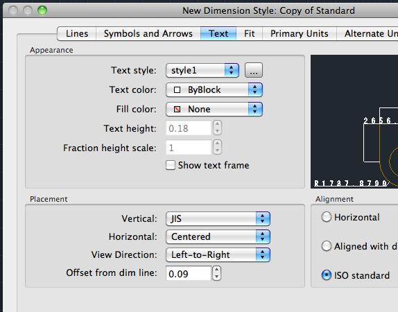Image resolution: width=398 pixels, height=312 pixels.
Task: Select Horizontal alignment radio button
Action: point(326,217)
